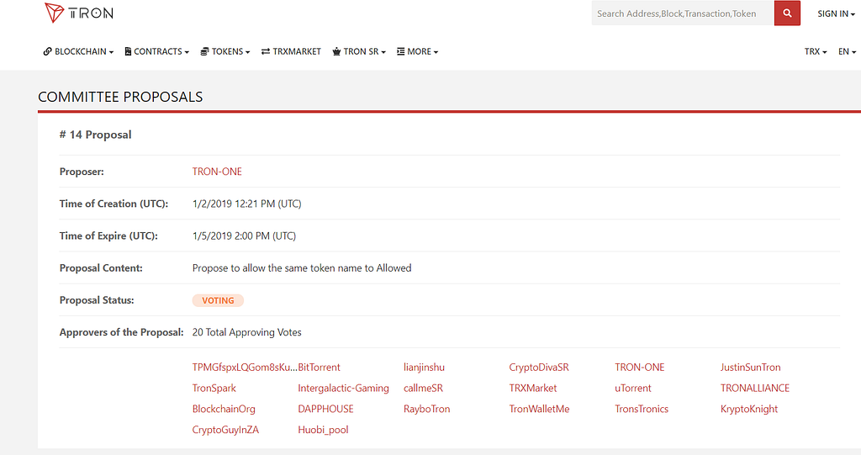The width and height of the screenshot is (861, 455).
Task: Click the TRON SR crown icon
Action: pyautogui.click(x=336, y=51)
